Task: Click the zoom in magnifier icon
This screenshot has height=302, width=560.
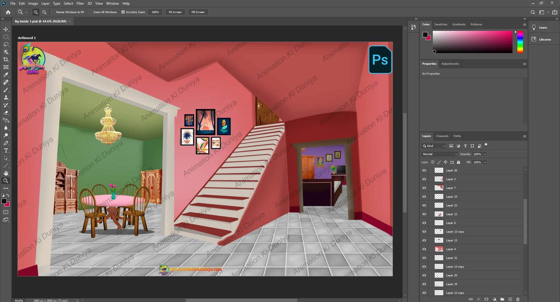Action: pyautogui.click(x=36, y=12)
